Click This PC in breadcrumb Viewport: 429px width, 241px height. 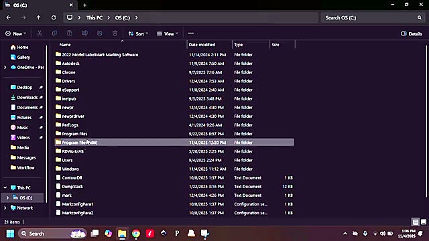[95, 18]
